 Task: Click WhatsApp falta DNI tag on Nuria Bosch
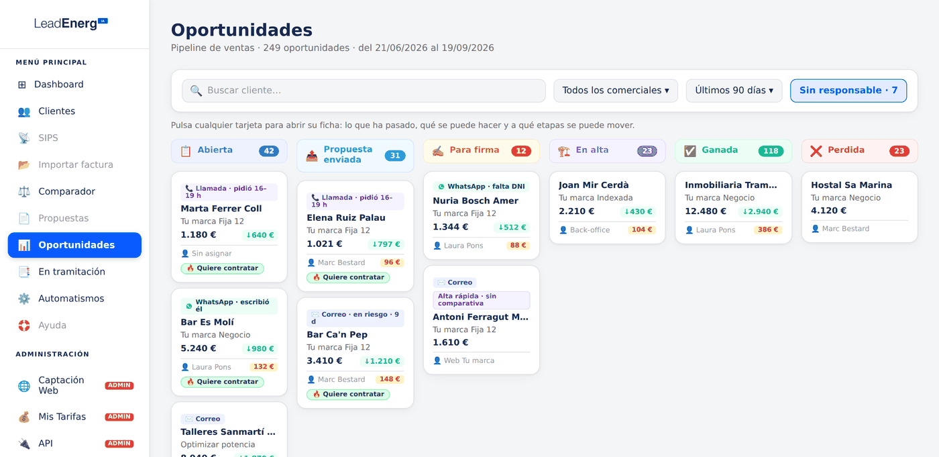[x=481, y=187]
